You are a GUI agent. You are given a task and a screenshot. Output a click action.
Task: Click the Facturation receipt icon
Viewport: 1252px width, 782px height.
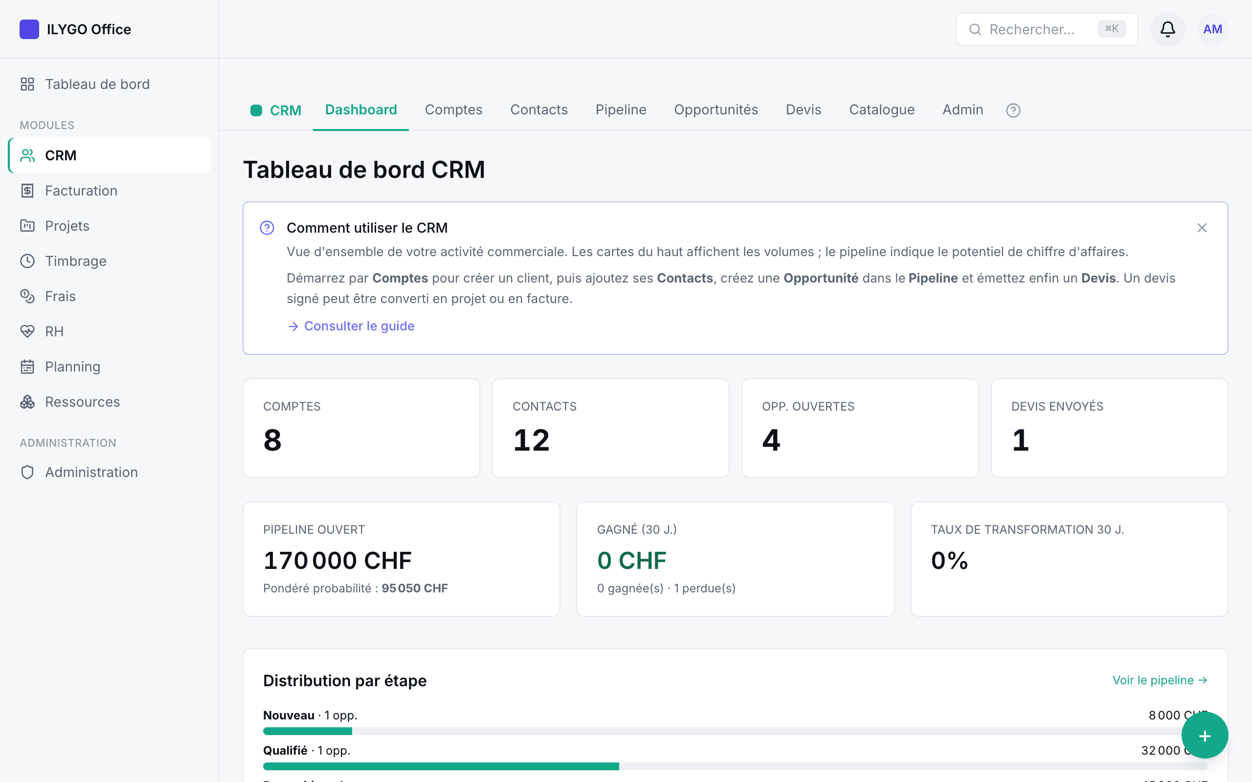27,190
